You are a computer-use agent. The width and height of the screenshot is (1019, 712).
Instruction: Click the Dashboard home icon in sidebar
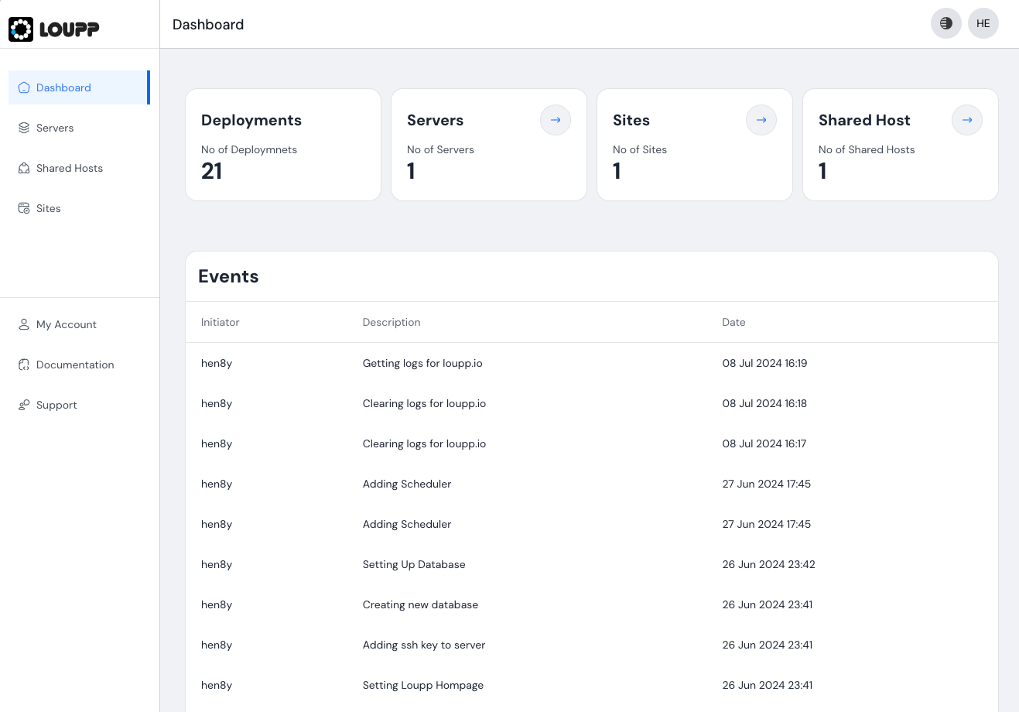click(24, 87)
